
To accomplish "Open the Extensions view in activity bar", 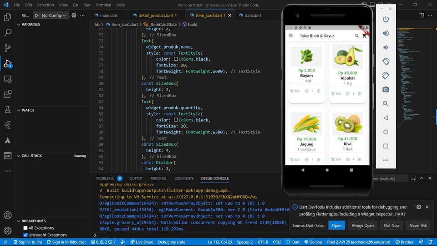I will pos(7,94).
